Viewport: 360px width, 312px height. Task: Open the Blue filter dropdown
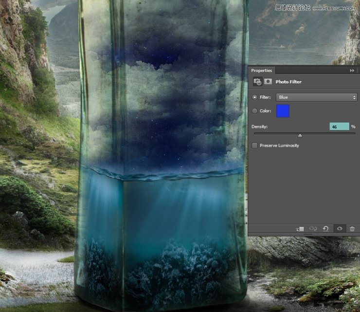(x=316, y=97)
